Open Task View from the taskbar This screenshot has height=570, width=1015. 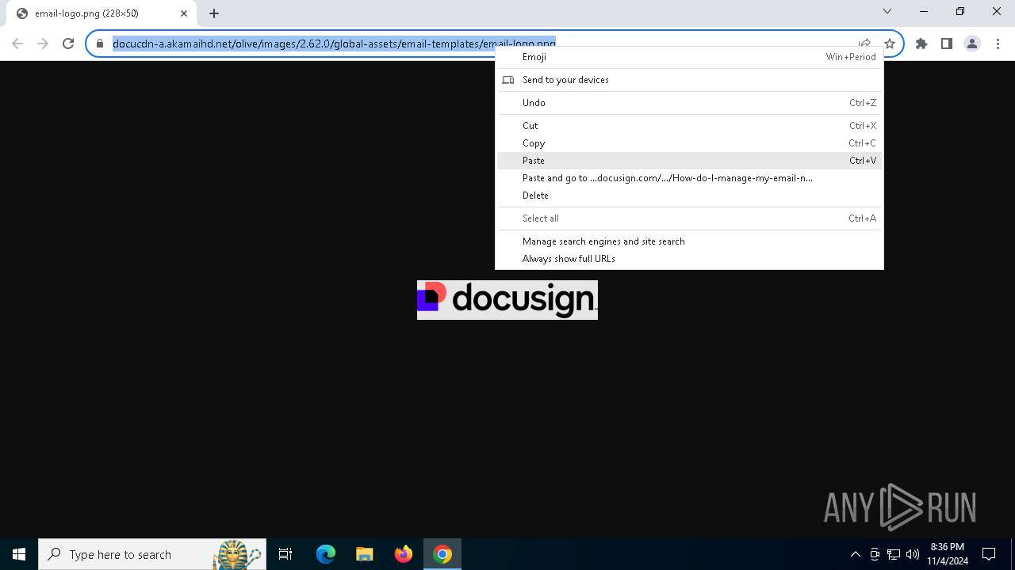click(285, 554)
